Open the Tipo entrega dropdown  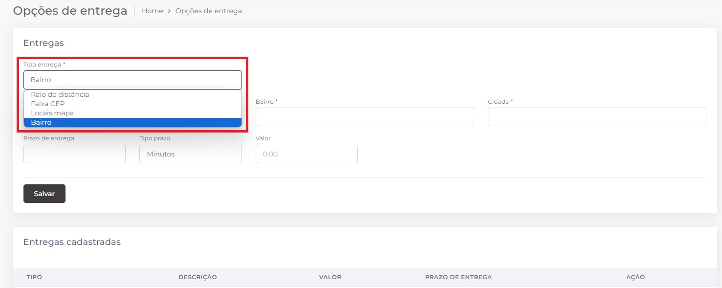click(132, 80)
